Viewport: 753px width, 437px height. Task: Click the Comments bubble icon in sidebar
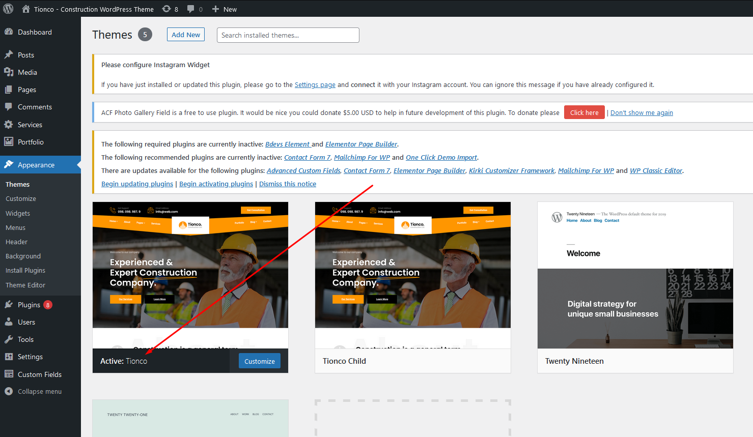pos(9,106)
